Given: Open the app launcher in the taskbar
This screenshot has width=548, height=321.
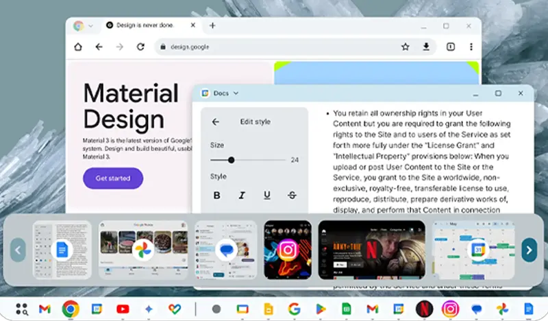Looking at the screenshot, I should point(22,309).
